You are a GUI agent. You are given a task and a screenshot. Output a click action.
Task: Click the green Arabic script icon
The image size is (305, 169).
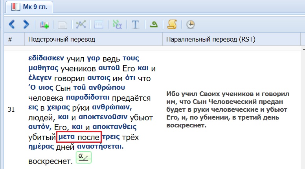[x=154, y=25]
